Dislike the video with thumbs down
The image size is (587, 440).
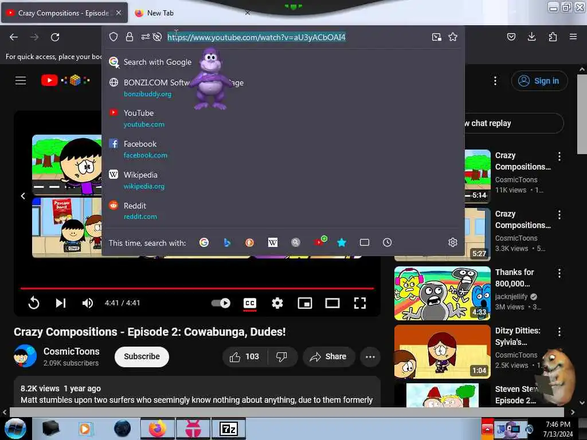(281, 356)
